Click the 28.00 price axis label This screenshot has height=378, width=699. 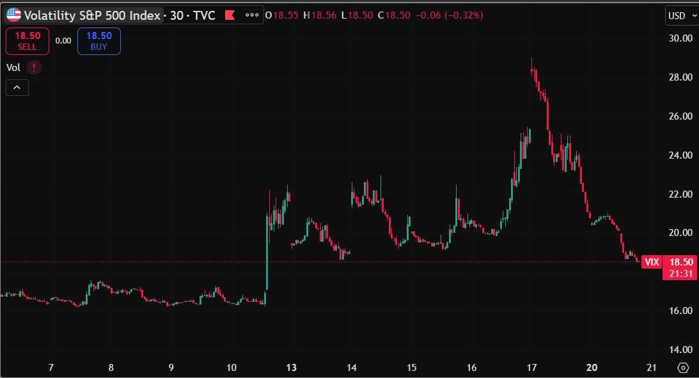[680, 77]
